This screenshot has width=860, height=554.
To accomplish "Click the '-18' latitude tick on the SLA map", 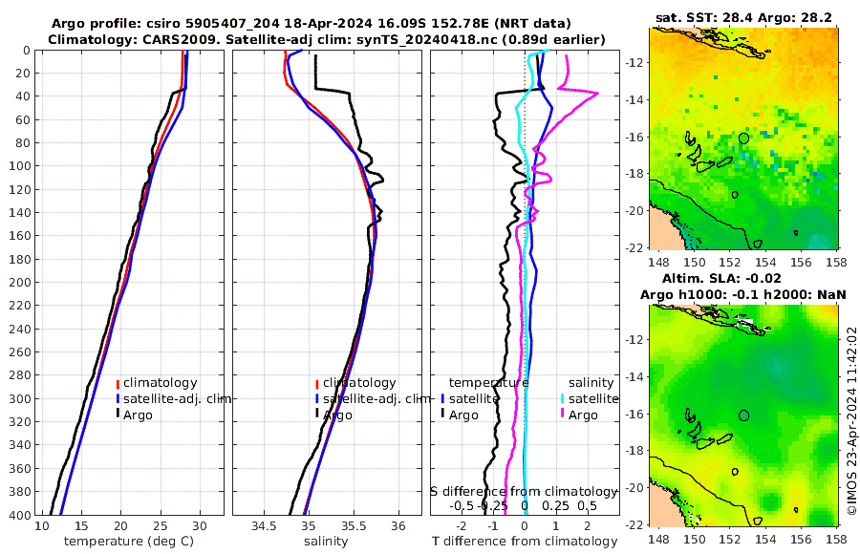I will click(634, 451).
